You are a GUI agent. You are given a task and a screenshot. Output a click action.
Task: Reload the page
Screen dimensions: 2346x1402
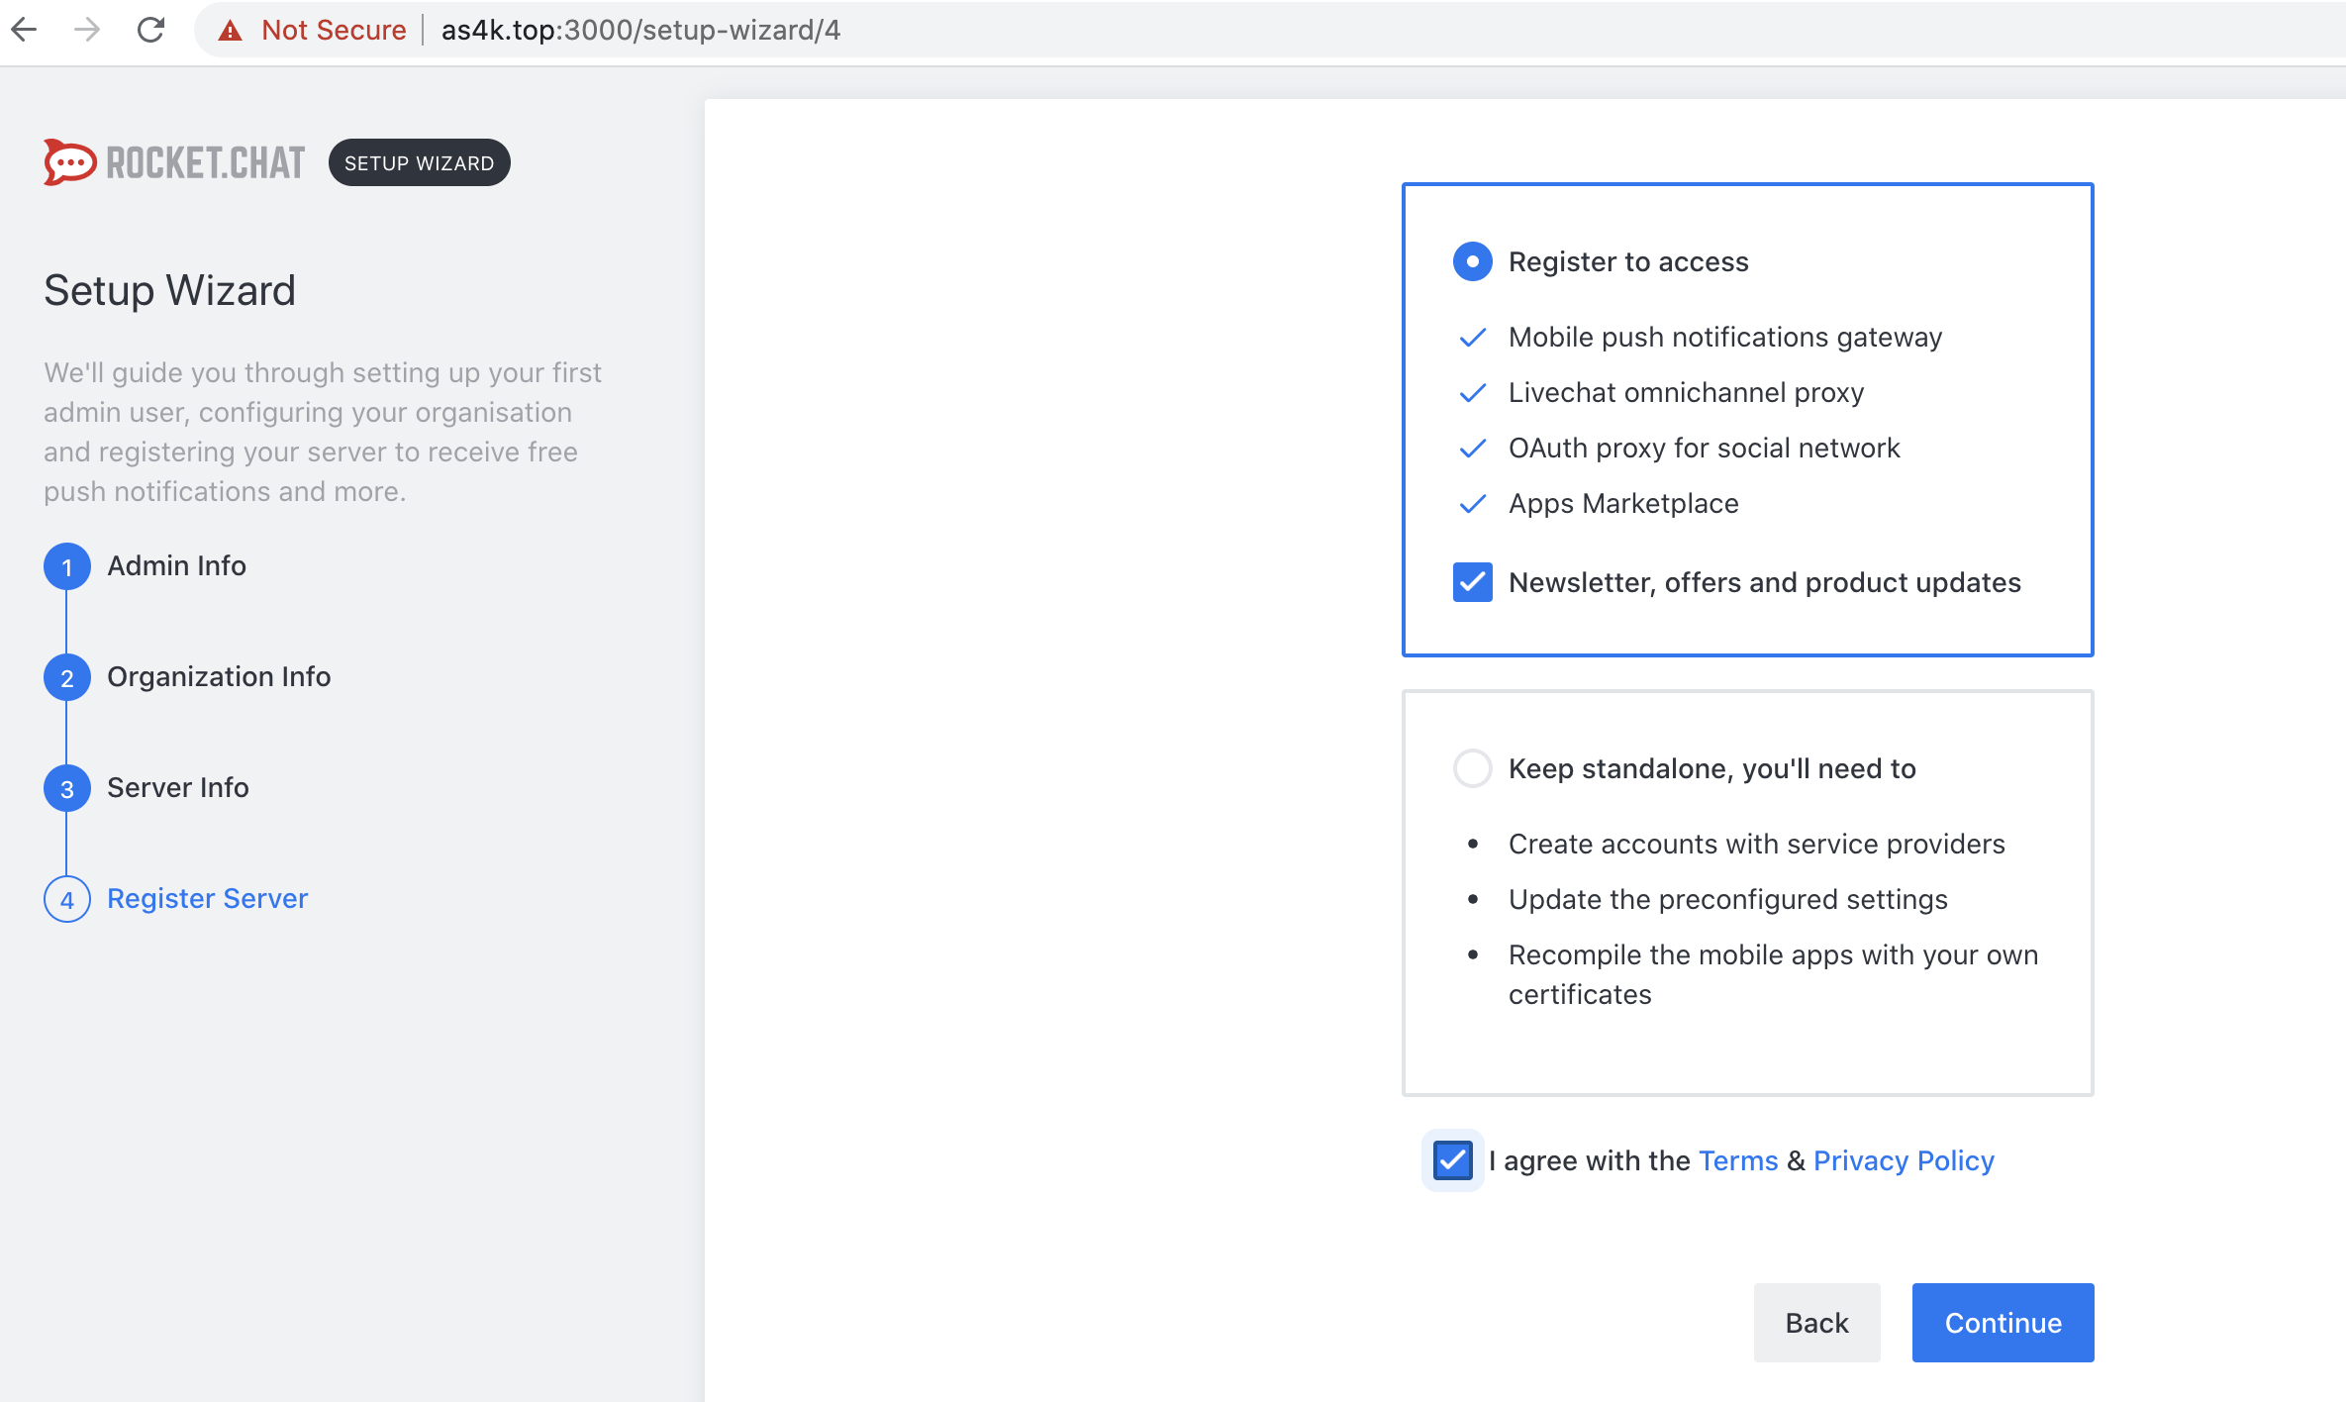click(150, 30)
